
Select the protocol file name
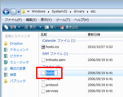point(52,85)
